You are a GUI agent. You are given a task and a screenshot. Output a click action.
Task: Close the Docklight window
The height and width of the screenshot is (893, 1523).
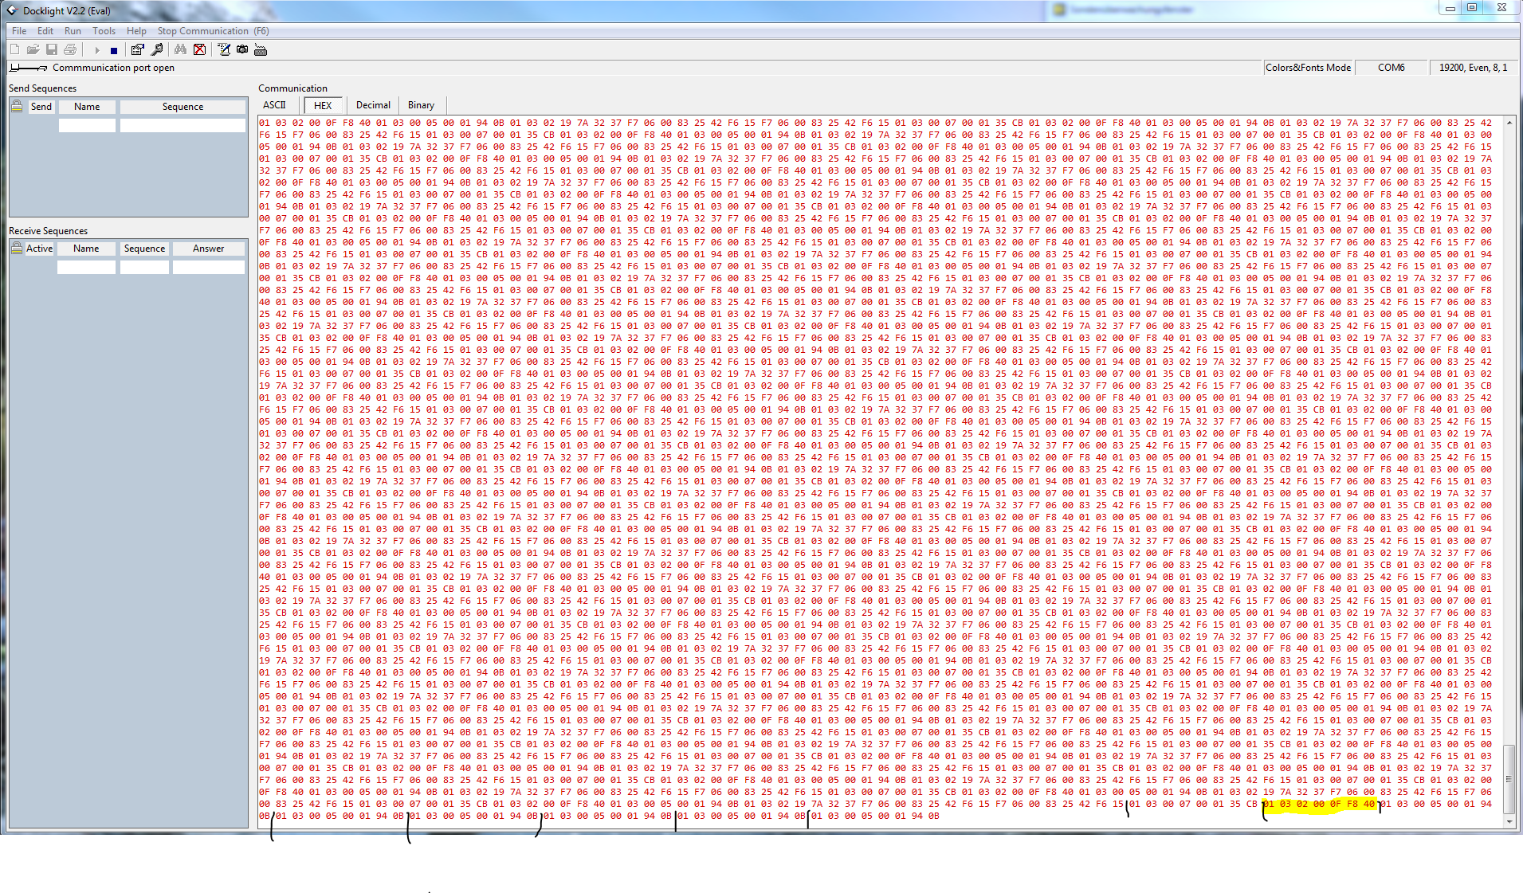(1501, 8)
